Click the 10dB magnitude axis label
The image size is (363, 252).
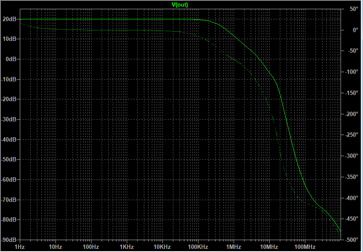[x=10, y=39]
